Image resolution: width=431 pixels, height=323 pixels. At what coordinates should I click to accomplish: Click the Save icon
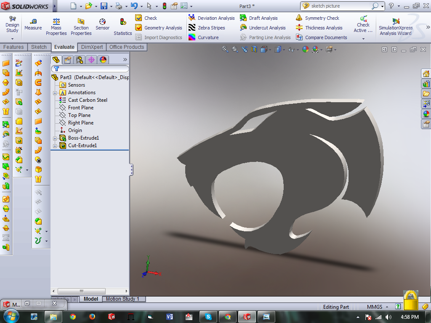point(104,6)
